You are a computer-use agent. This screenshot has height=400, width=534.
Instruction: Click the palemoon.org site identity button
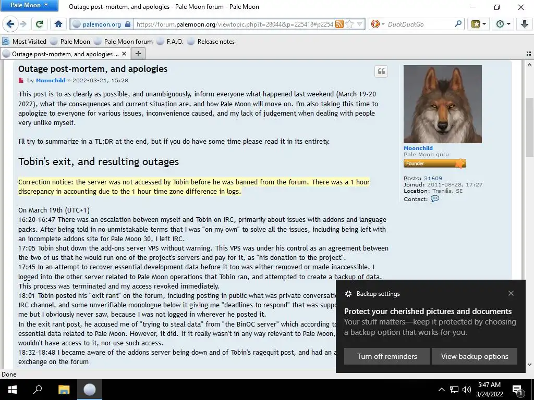101,24
